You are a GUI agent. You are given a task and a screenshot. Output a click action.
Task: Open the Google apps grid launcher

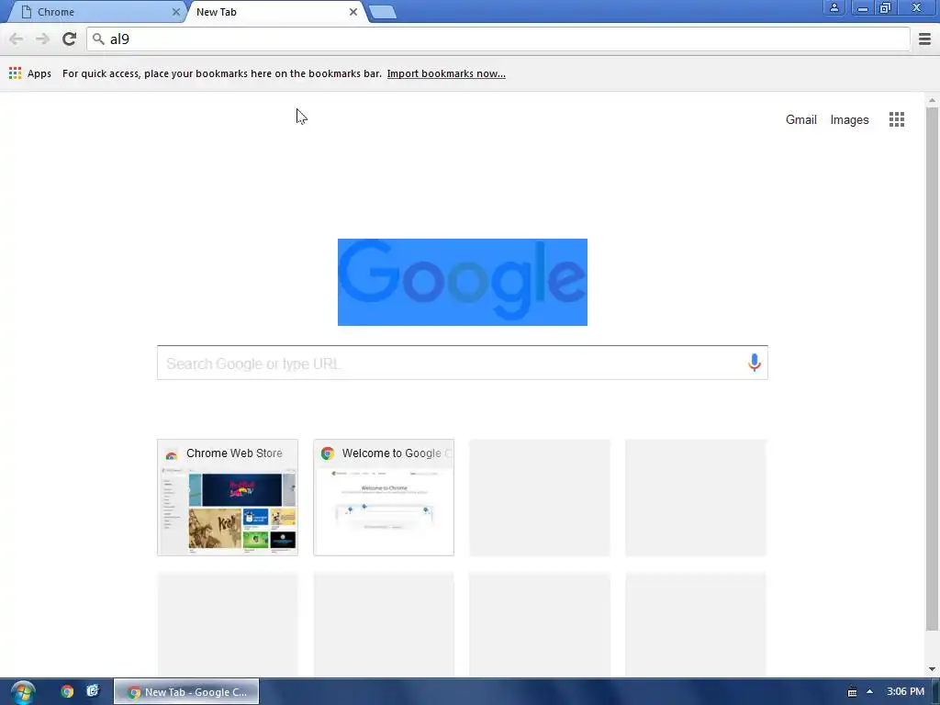click(x=896, y=119)
